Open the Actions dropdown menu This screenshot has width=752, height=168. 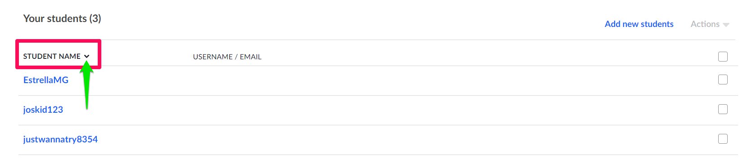point(710,24)
